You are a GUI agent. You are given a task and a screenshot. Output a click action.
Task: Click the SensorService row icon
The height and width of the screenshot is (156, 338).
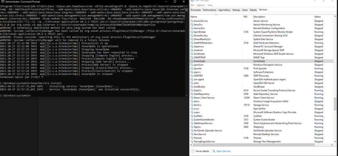(x=192, y=21)
